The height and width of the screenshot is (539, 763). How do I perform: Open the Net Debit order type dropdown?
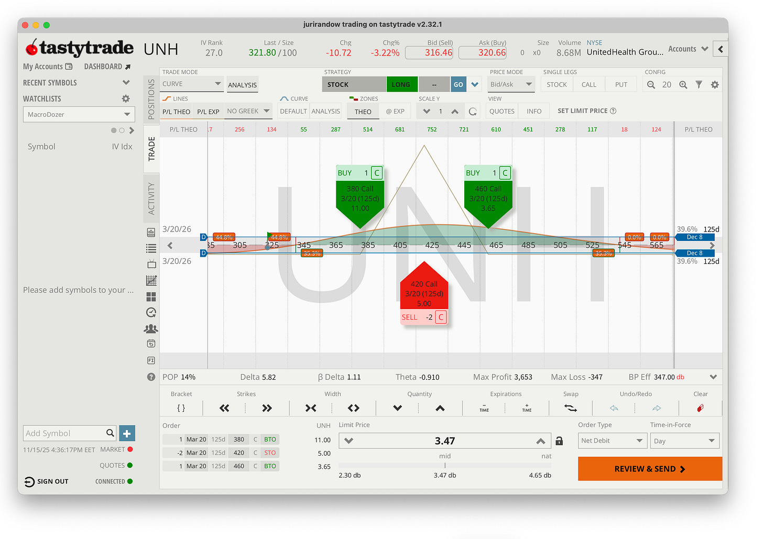[x=612, y=441]
